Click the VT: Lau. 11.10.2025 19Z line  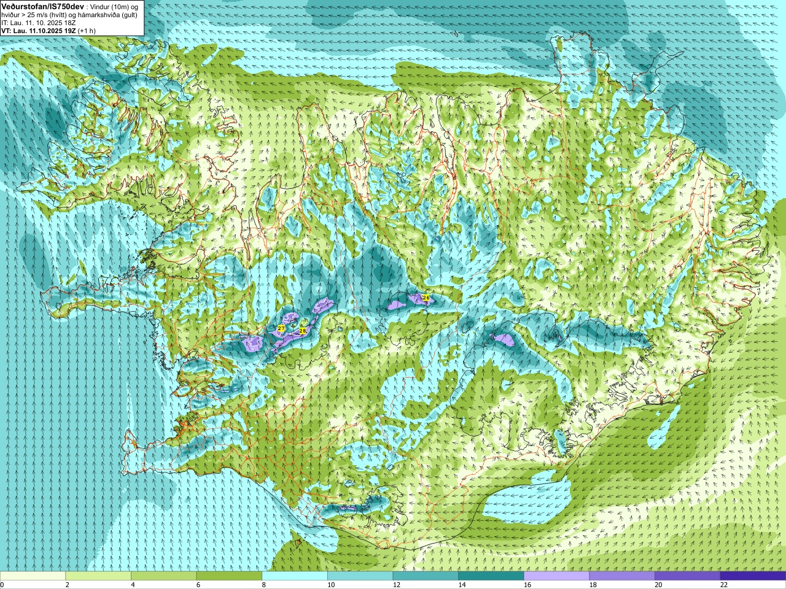point(48,31)
